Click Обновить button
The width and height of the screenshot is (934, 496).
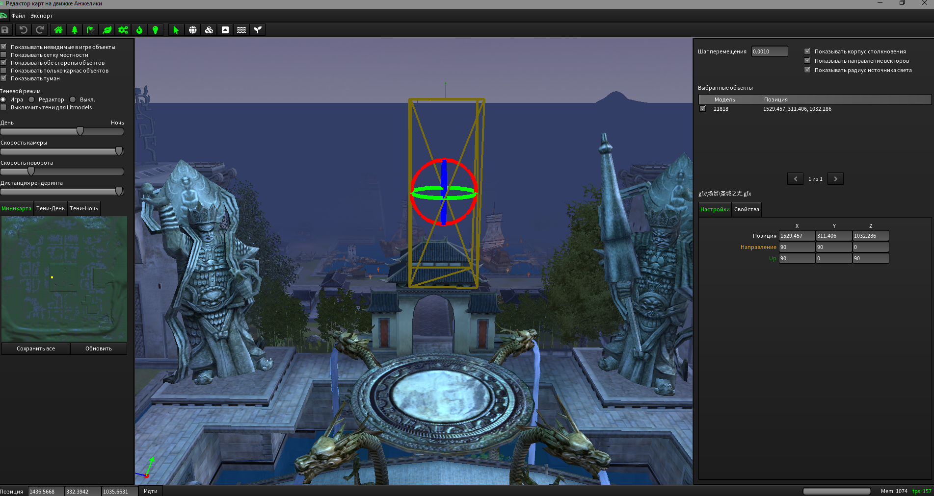(x=99, y=348)
